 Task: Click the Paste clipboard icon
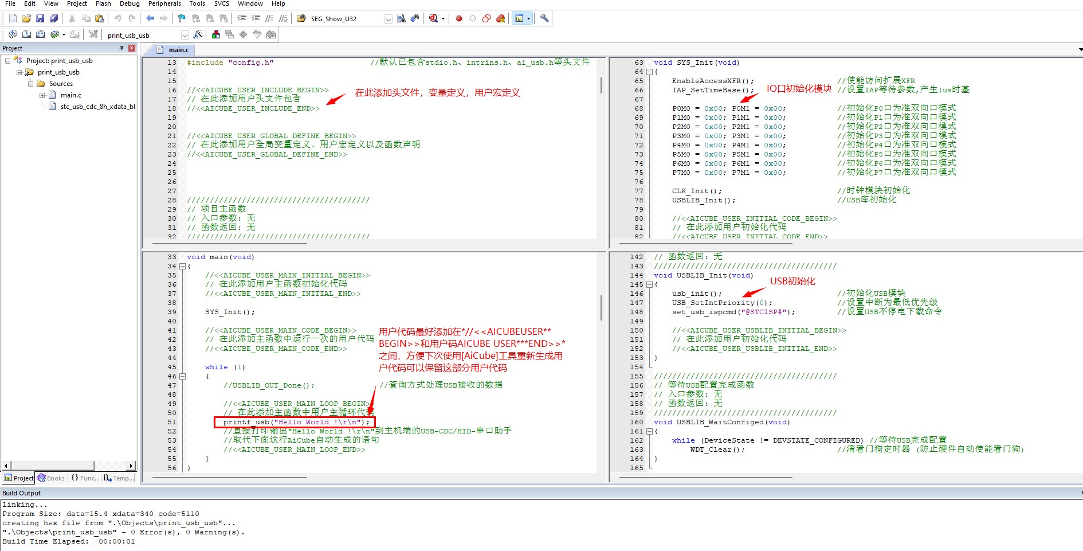coord(100,18)
